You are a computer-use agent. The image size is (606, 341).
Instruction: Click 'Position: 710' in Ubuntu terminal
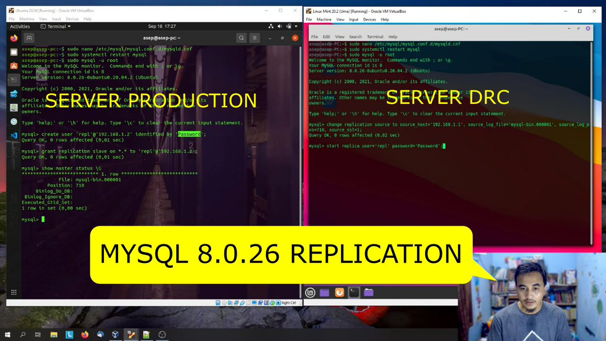click(x=66, y=185)
